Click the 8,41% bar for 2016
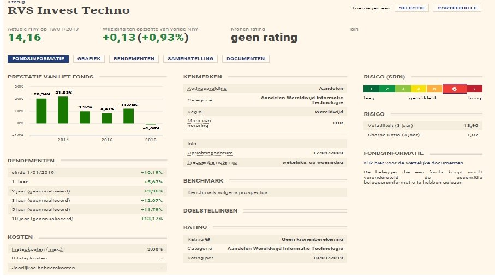 click(107, 118)
